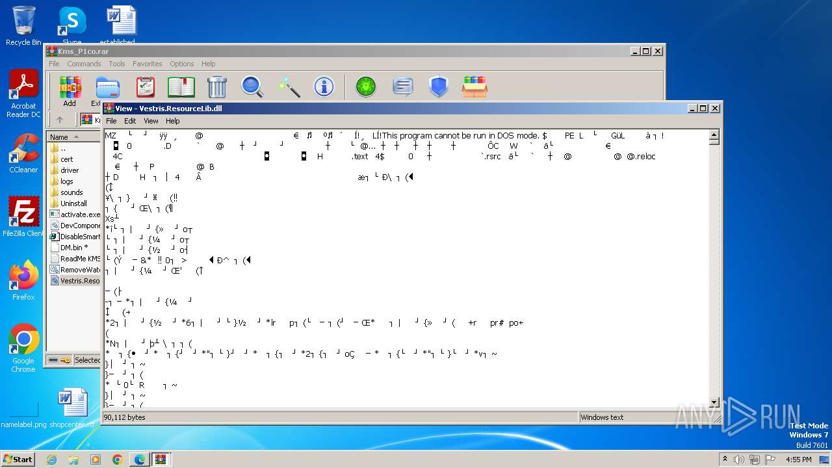The width and height of the screenshot is (832, 468).
Task: Click the Test archive clipboard icon
Action: (145, 86)
